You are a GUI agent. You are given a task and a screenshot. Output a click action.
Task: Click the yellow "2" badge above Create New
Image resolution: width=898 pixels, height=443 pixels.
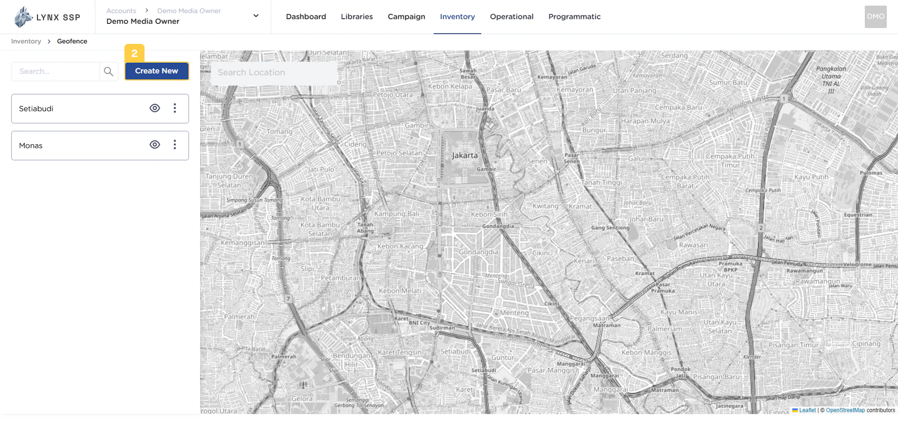coord(135,54)
